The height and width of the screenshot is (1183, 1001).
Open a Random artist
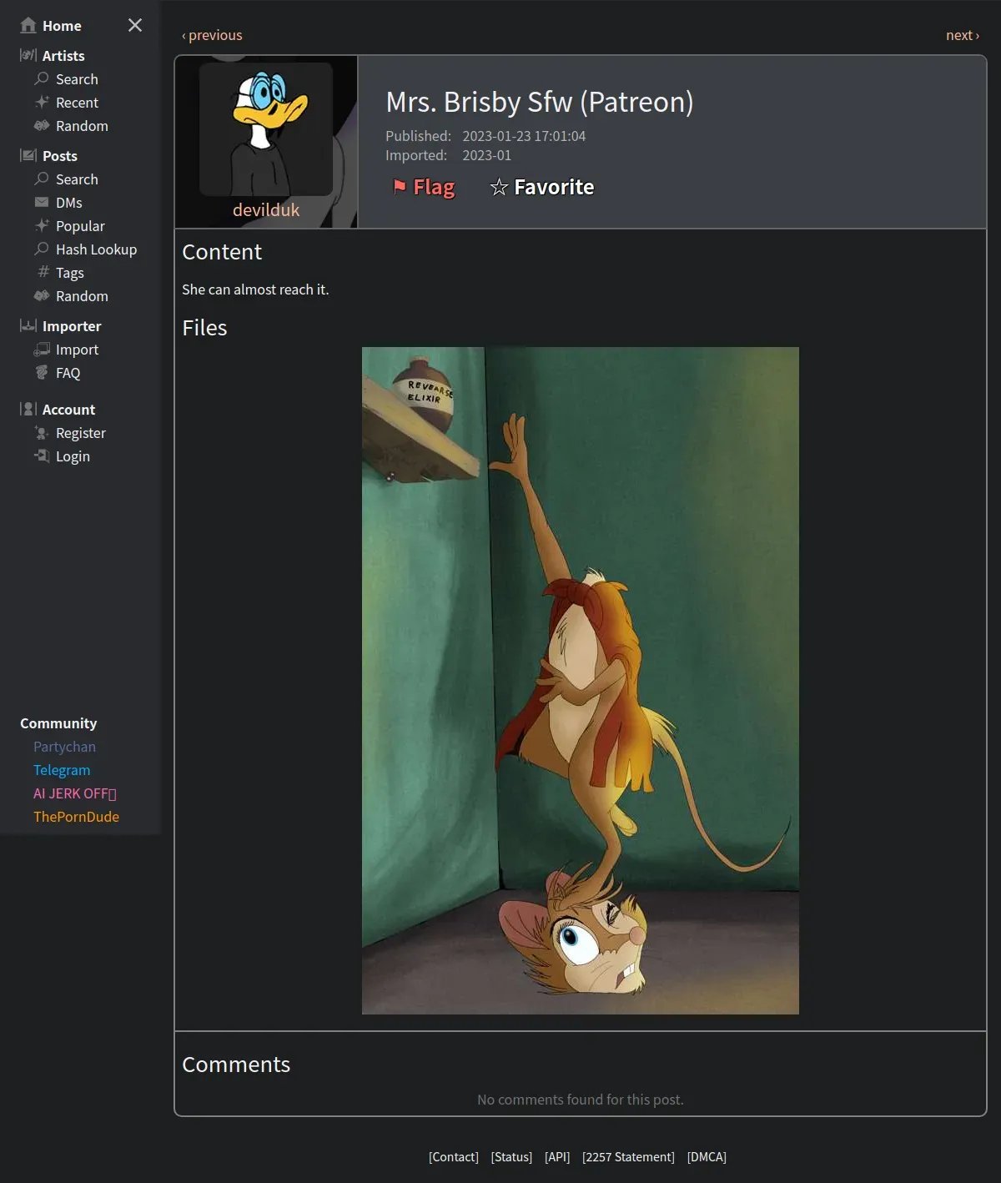click(82, 125)
